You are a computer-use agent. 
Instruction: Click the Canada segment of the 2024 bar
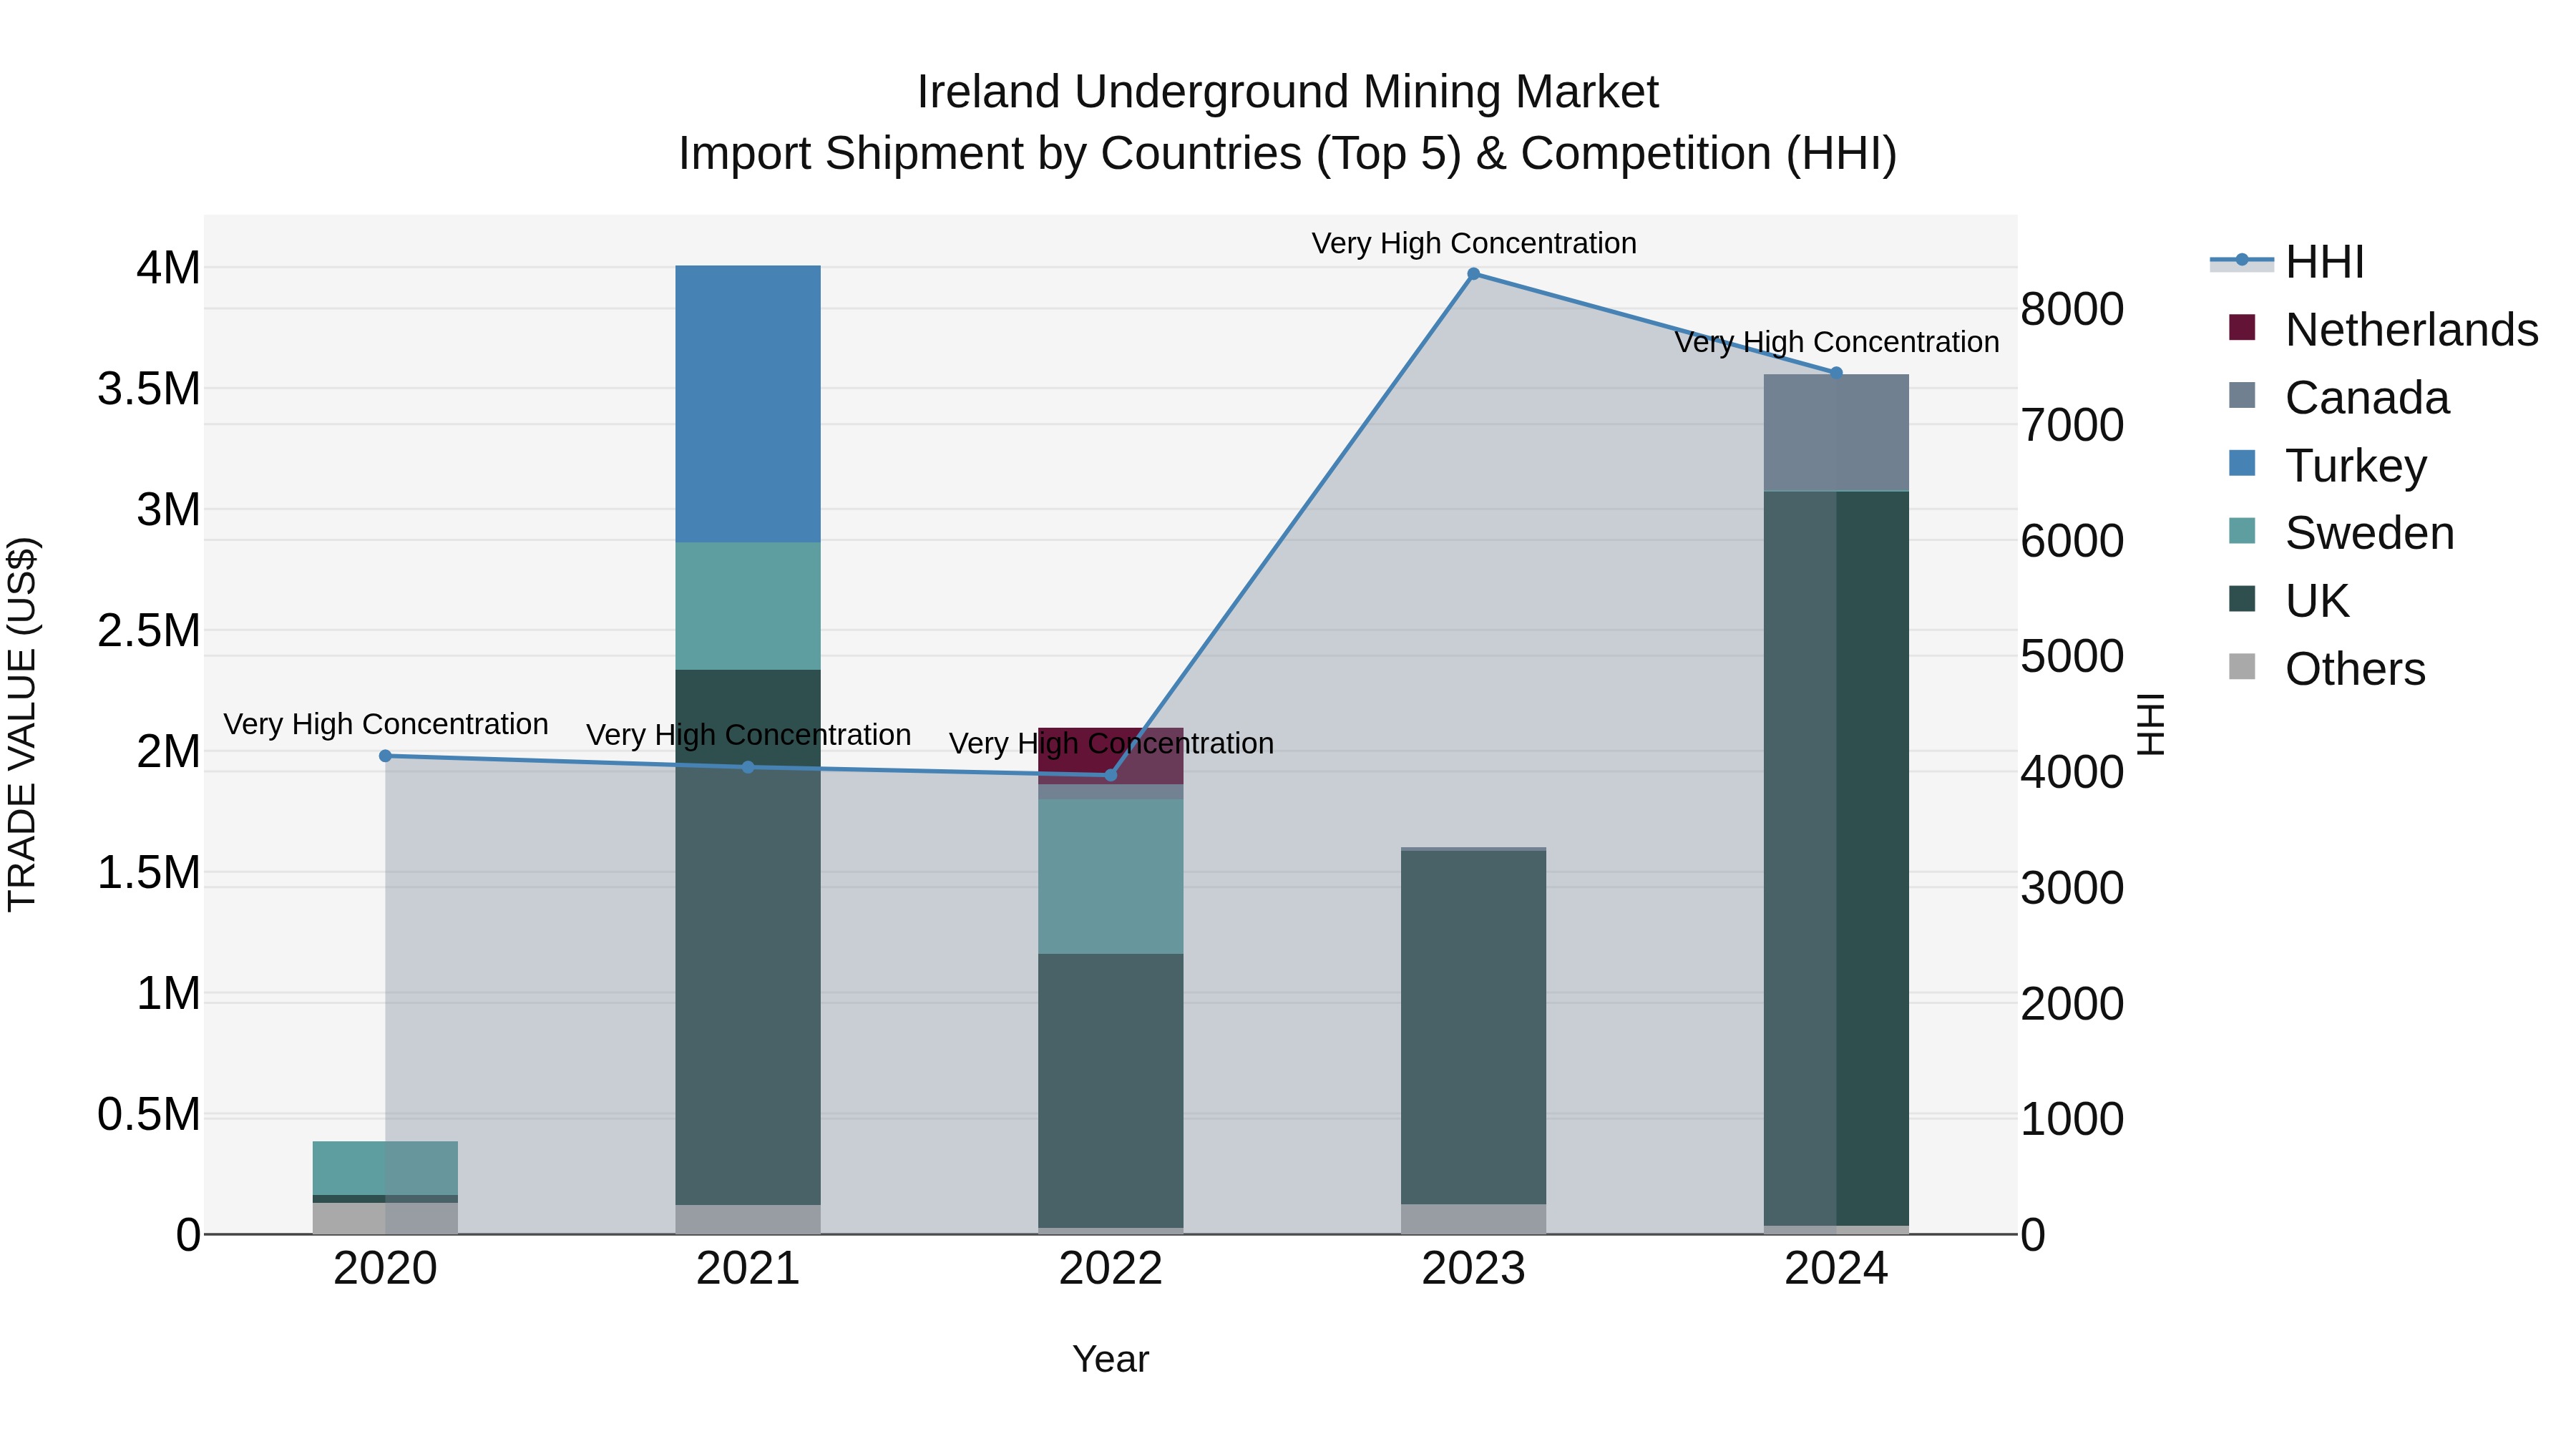pyautogui.click(x=1836, y=433)
